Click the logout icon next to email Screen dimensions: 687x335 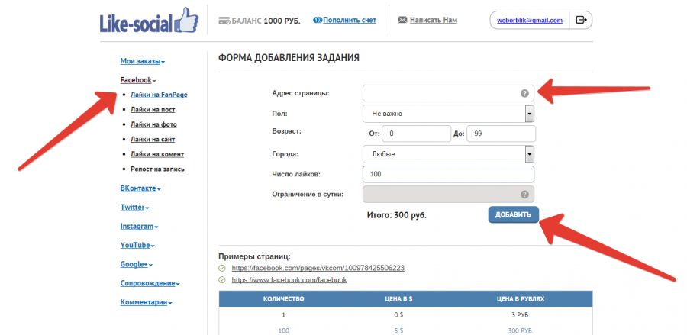[581, 20]
